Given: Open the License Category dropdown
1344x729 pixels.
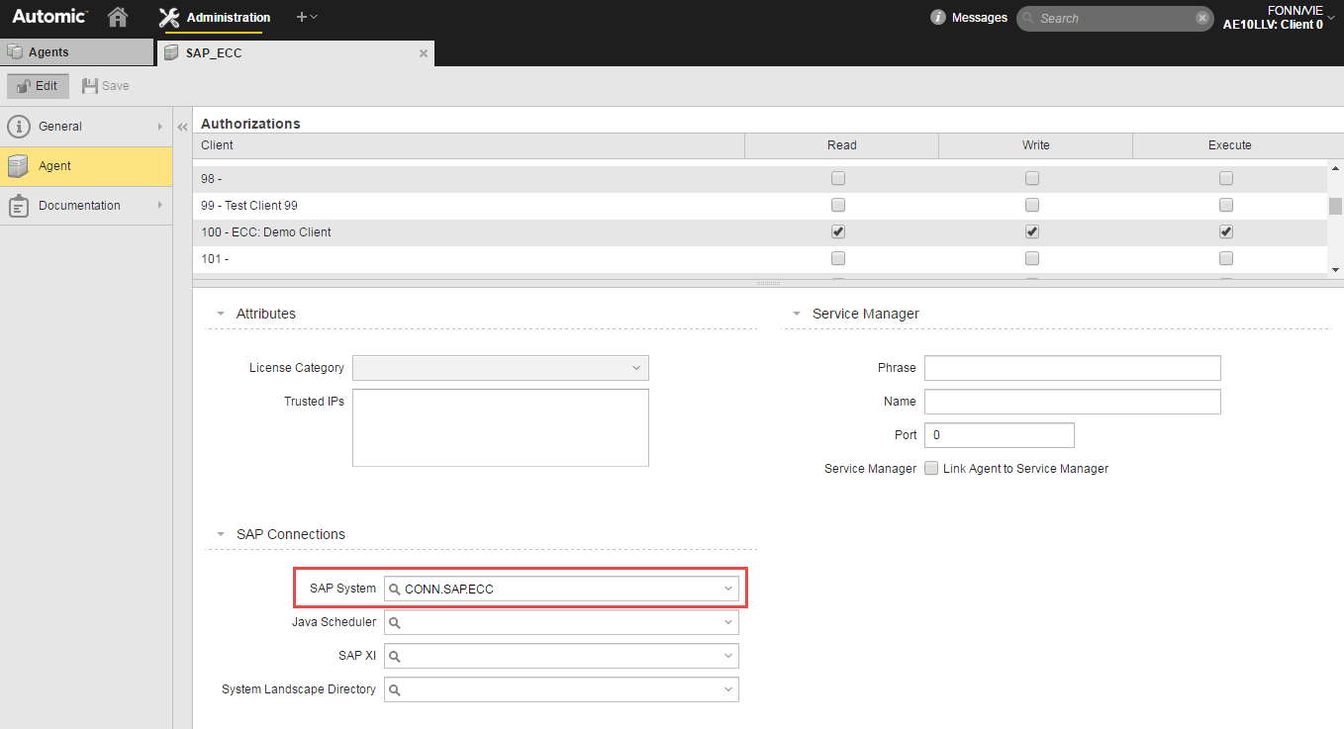Looking at the screenshot, I should (x=635, y=368).
